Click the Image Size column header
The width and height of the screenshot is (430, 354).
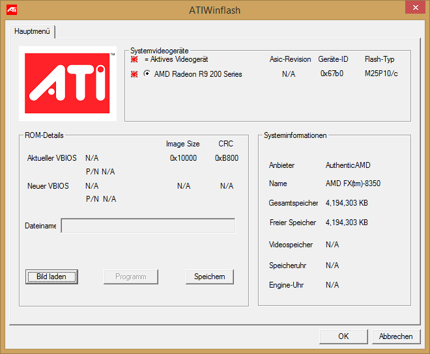click(182, 144)
